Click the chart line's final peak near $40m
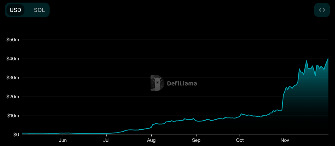 pyautogui.click(x=328, y=58)
